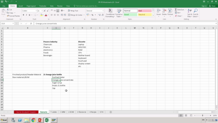Click Merge & Center
218x123 pixels.
(75, 15)
